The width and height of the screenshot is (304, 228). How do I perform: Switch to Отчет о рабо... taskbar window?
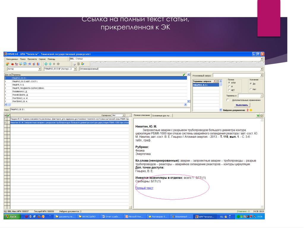(112, 216)
